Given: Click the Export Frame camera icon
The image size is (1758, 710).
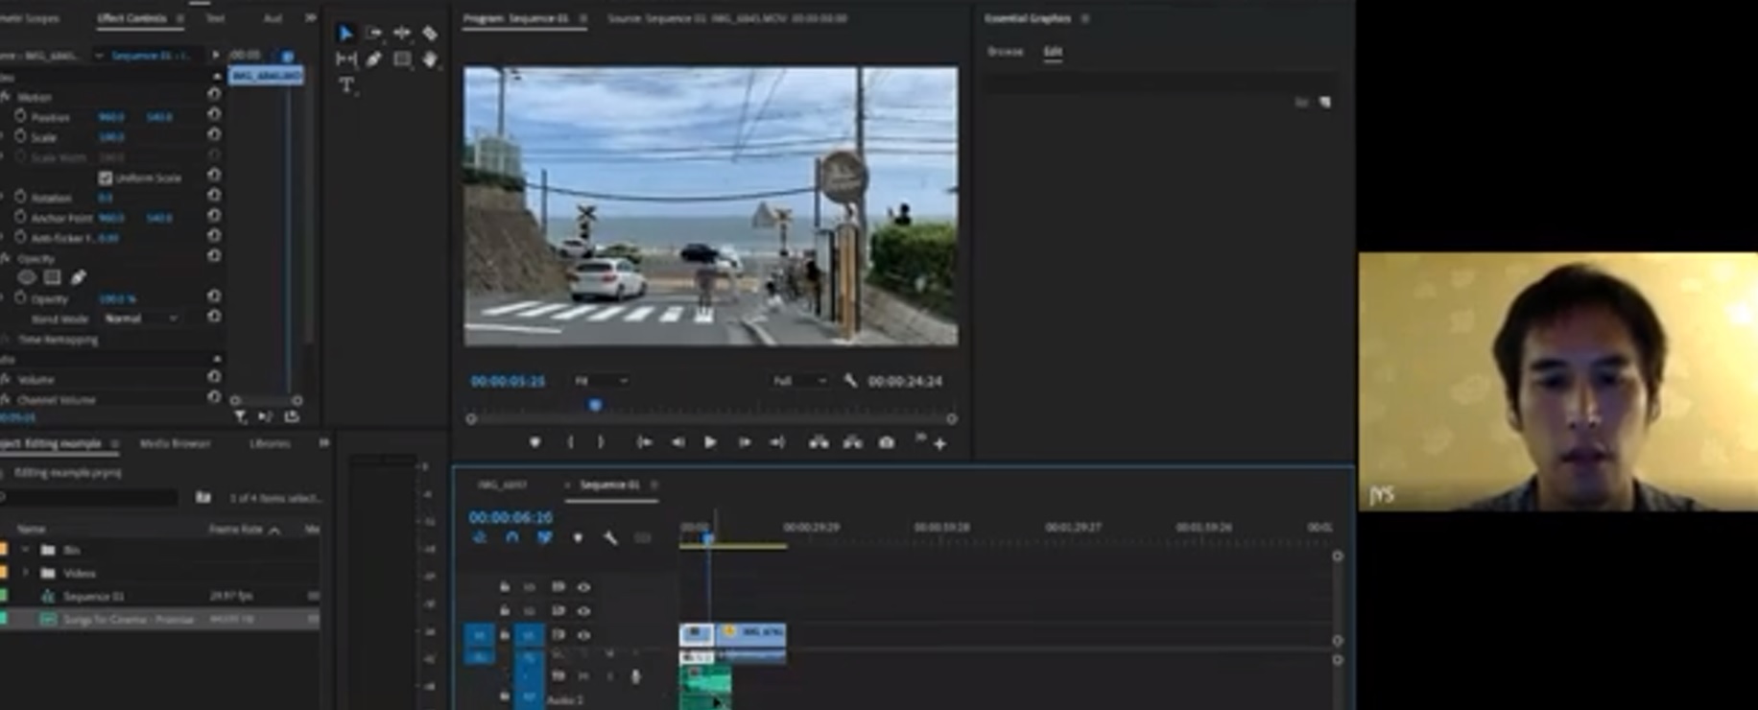Looking at the screenshot, I should (887, 442).
